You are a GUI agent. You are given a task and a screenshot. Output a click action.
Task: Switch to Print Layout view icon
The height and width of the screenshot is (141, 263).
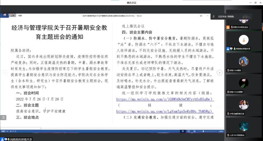188,131
